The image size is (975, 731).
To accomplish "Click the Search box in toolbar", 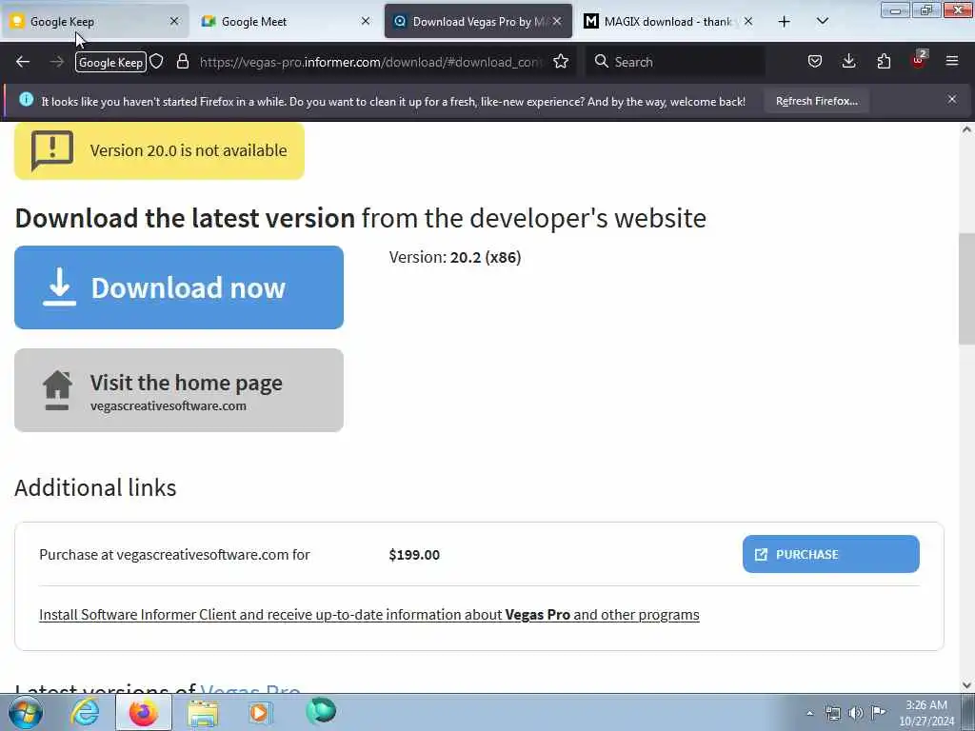I will (675, 62).
